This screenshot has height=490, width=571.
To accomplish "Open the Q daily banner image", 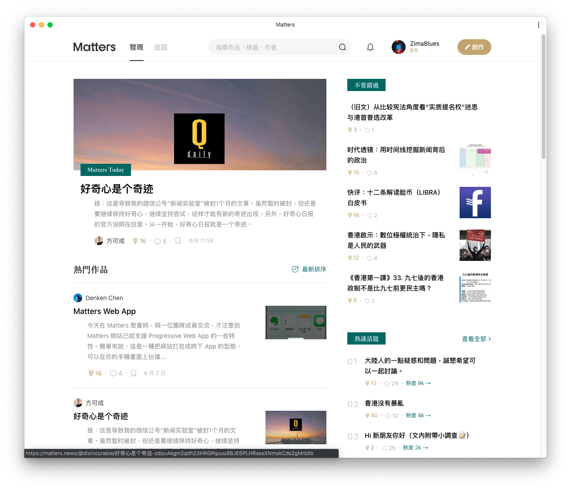I will [200, 125].
